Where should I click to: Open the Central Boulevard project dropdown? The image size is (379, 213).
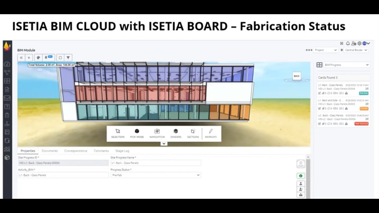click(356, 50)
